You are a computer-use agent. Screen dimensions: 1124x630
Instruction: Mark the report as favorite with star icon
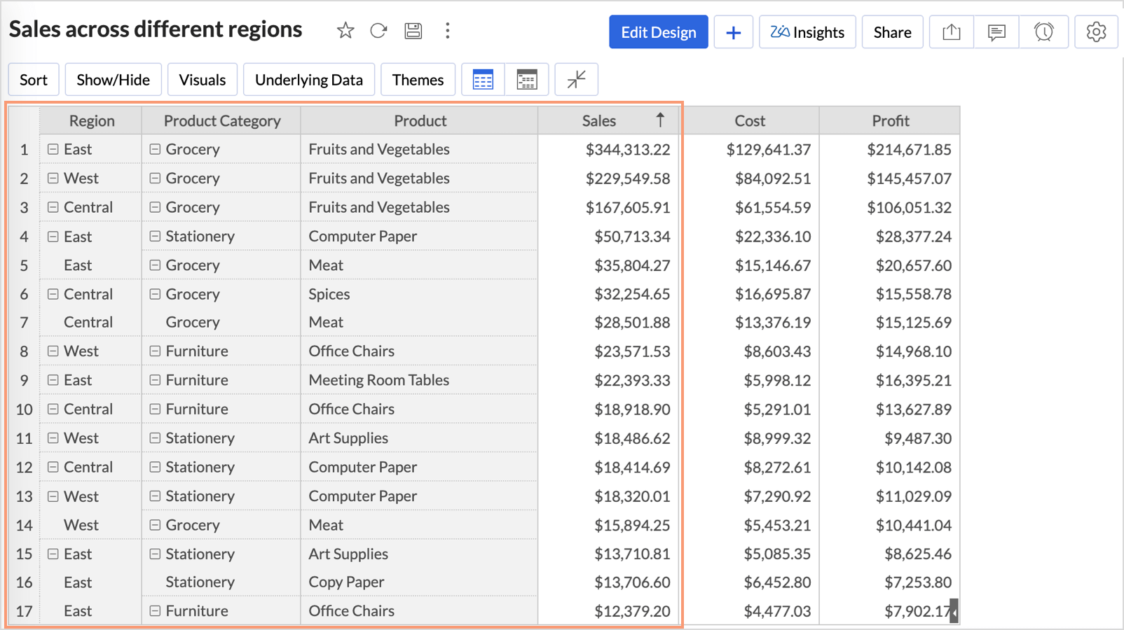coord(345,31)
